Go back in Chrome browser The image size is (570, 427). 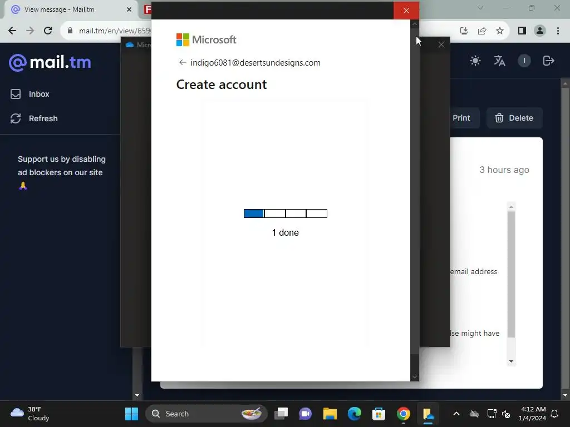[x=12, y=31]
